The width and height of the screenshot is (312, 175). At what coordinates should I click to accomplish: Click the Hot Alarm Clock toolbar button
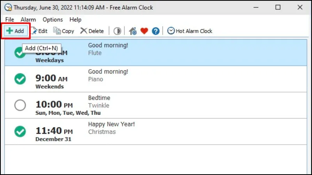coord(190,31)
